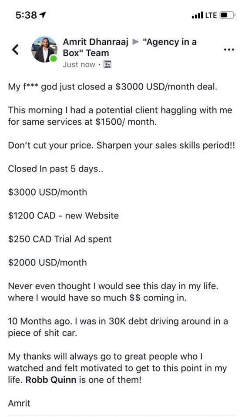Click the Just now timestamp
Screen dimensions: 245x417
tap(79, 65)
